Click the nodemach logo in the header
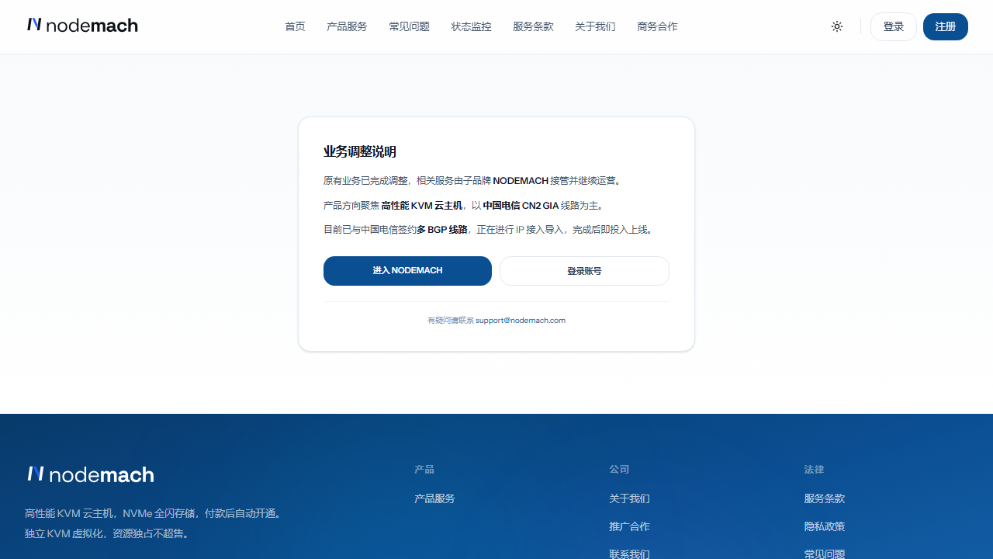993x559 pixels. (x=82, y=26)
